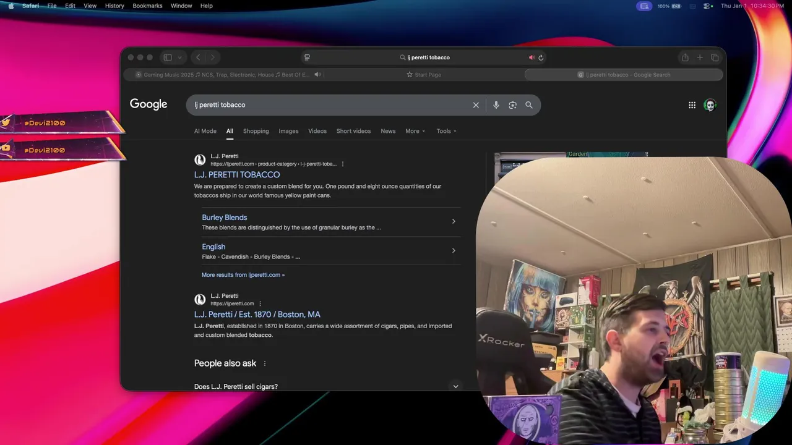
Task: Open Google apps grid
Action: (692, 105)
